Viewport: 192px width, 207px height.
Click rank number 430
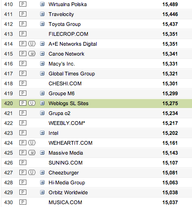pyautogui.click(x=8, y=202)
